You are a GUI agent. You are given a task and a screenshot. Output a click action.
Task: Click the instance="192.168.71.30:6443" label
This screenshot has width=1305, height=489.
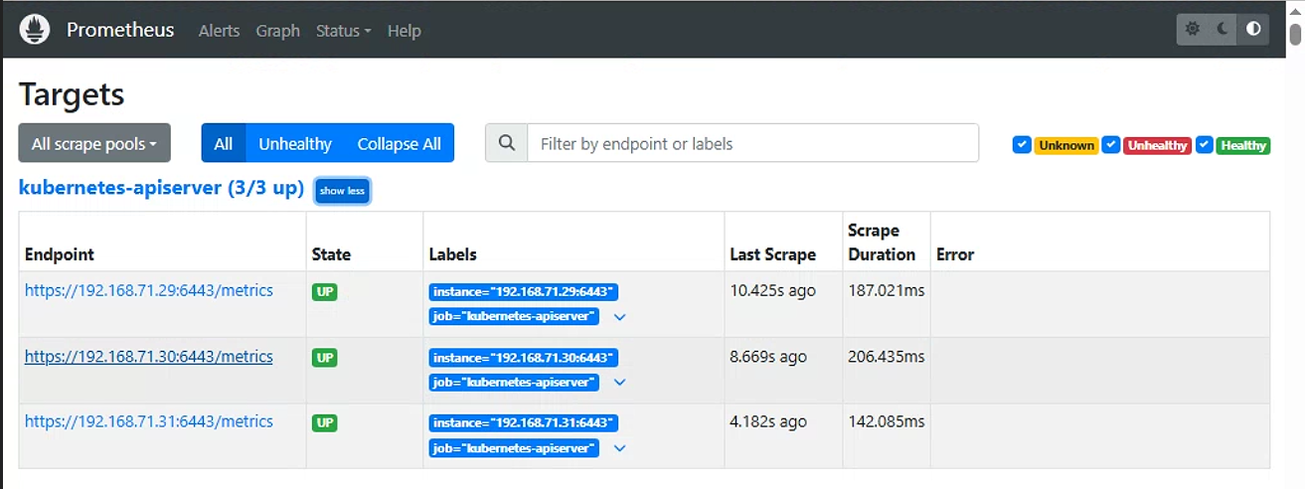(x=524, y=358)
